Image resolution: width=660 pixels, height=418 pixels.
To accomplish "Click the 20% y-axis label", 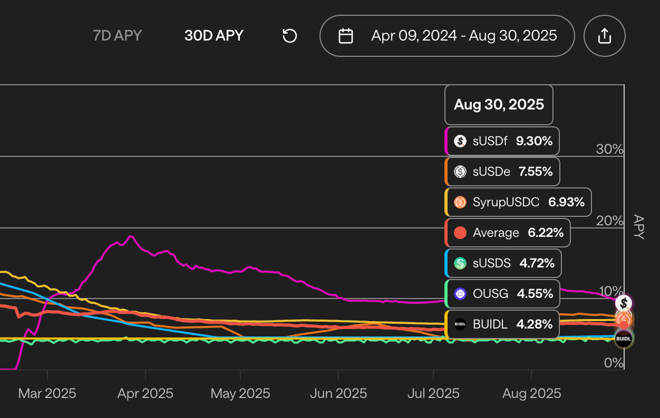I will coord(610,221).
